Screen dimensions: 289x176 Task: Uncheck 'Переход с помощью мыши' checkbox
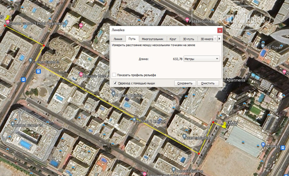point(115,83)
